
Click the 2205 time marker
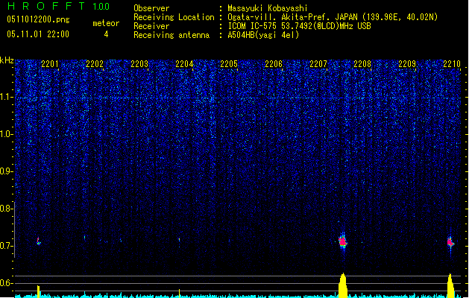click(x=229, y=64)
